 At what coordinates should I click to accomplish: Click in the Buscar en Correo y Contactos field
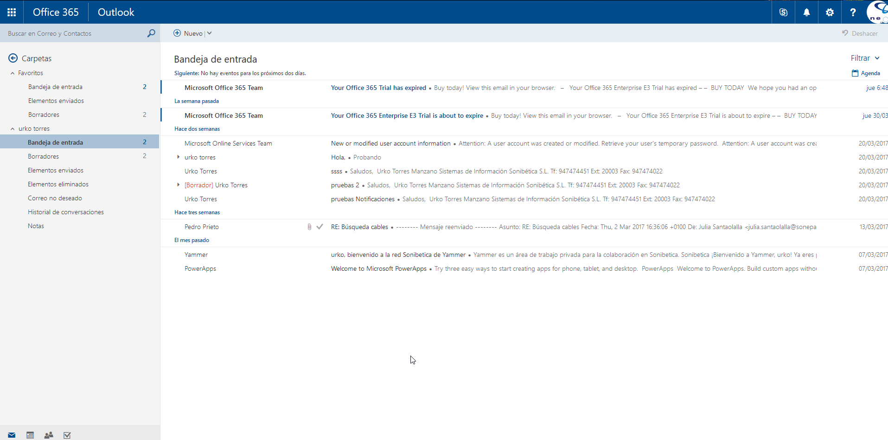pos(74,33)
